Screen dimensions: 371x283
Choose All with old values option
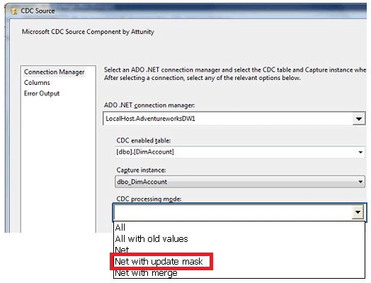click(x=239, y=239)
